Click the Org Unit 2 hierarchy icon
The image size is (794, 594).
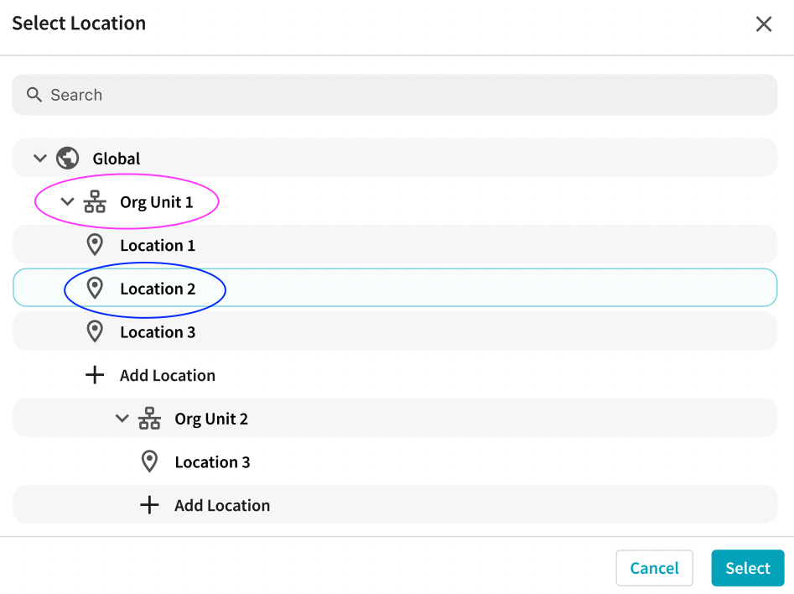pyautogui.click(x=149, y=419)
